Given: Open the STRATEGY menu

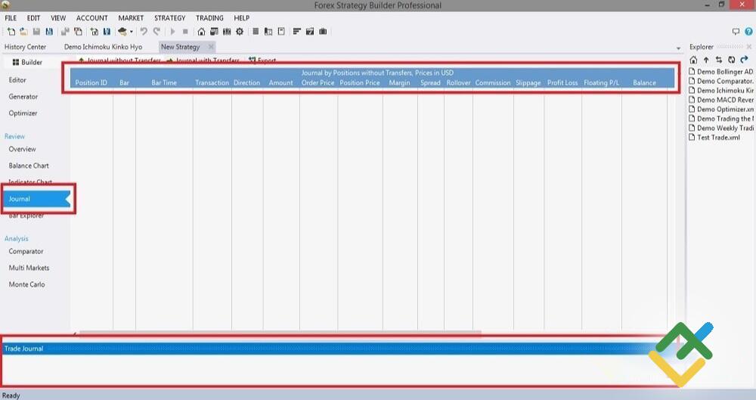Looking at the screenshot, I should pos(169,18).
